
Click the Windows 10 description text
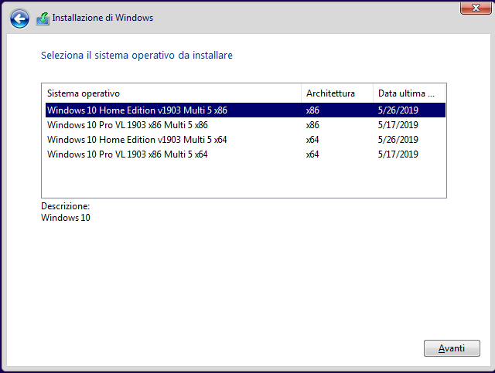point(66,218)
